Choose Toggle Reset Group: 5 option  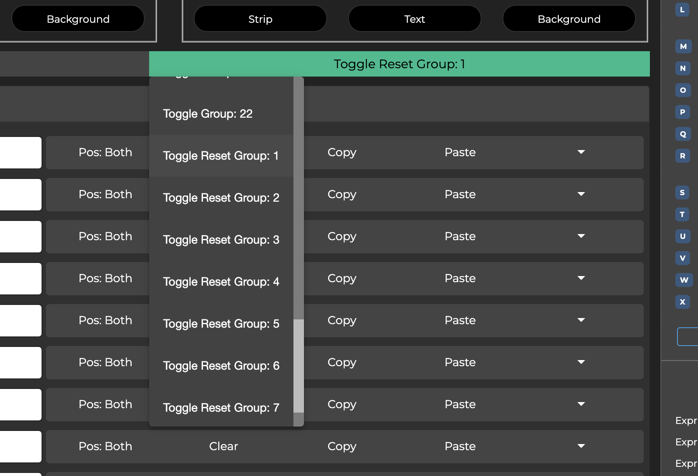[x=221, y=324]
